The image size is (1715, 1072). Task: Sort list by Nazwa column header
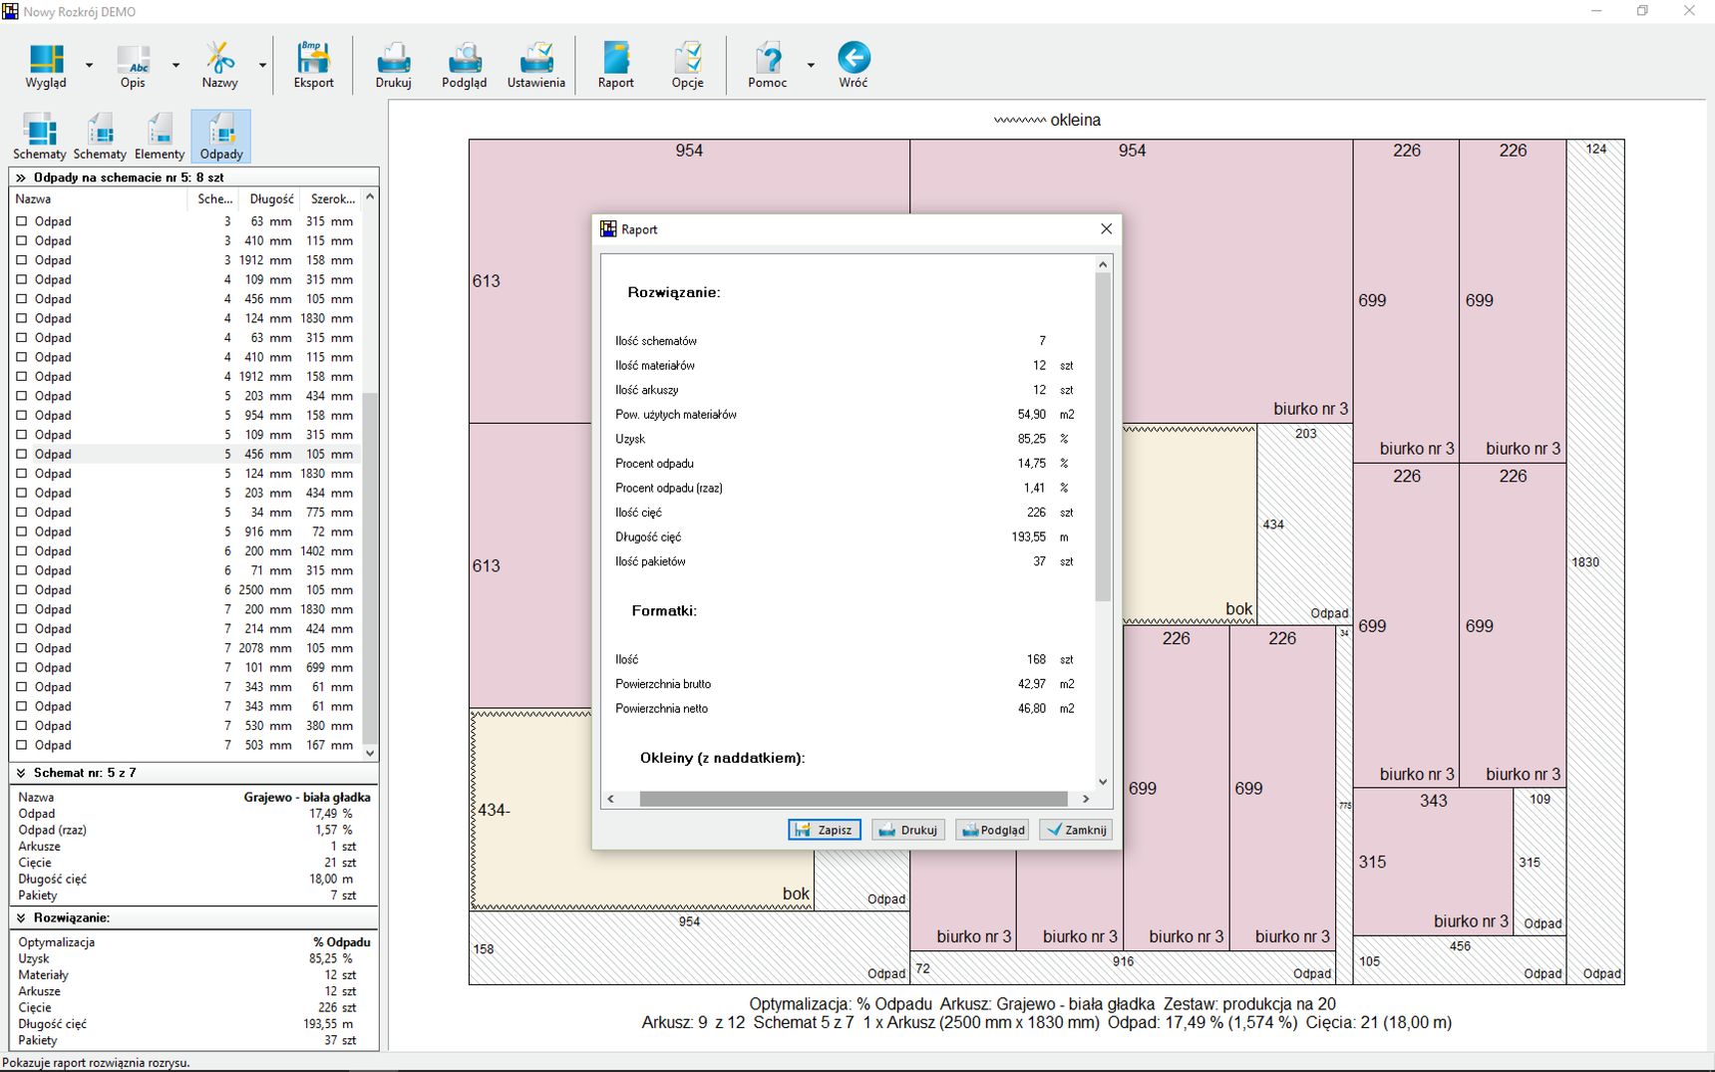click(98, 198)
